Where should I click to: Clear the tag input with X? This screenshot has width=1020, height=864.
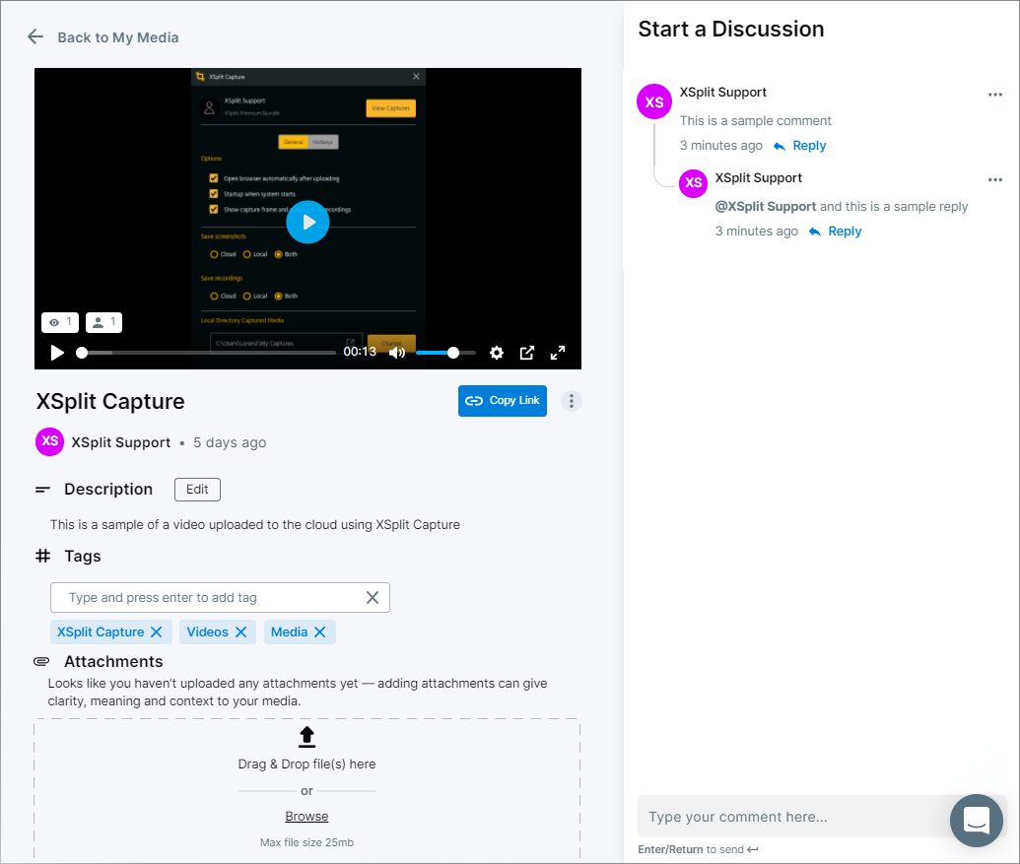click(x=373, y=597)
